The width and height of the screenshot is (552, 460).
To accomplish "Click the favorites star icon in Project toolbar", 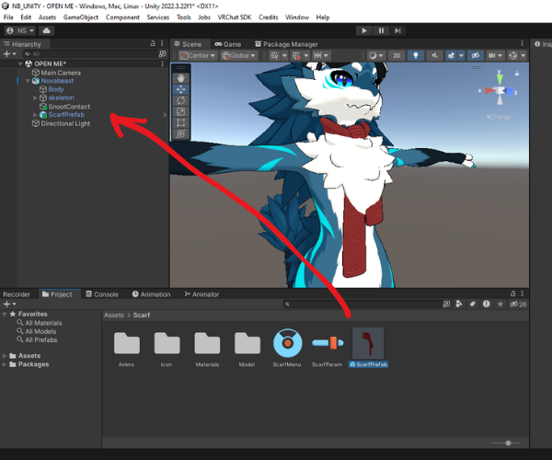I will tap(500, 304).
